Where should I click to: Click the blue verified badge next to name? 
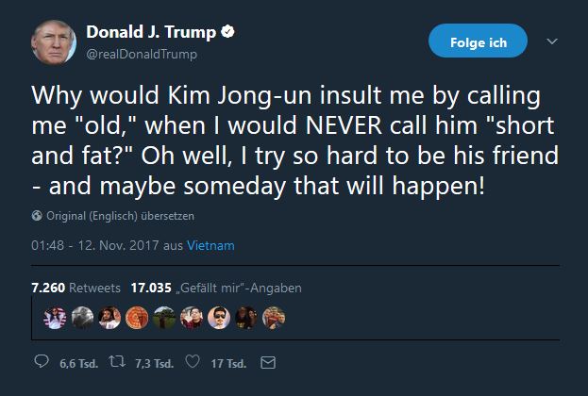tap(228, 33)
